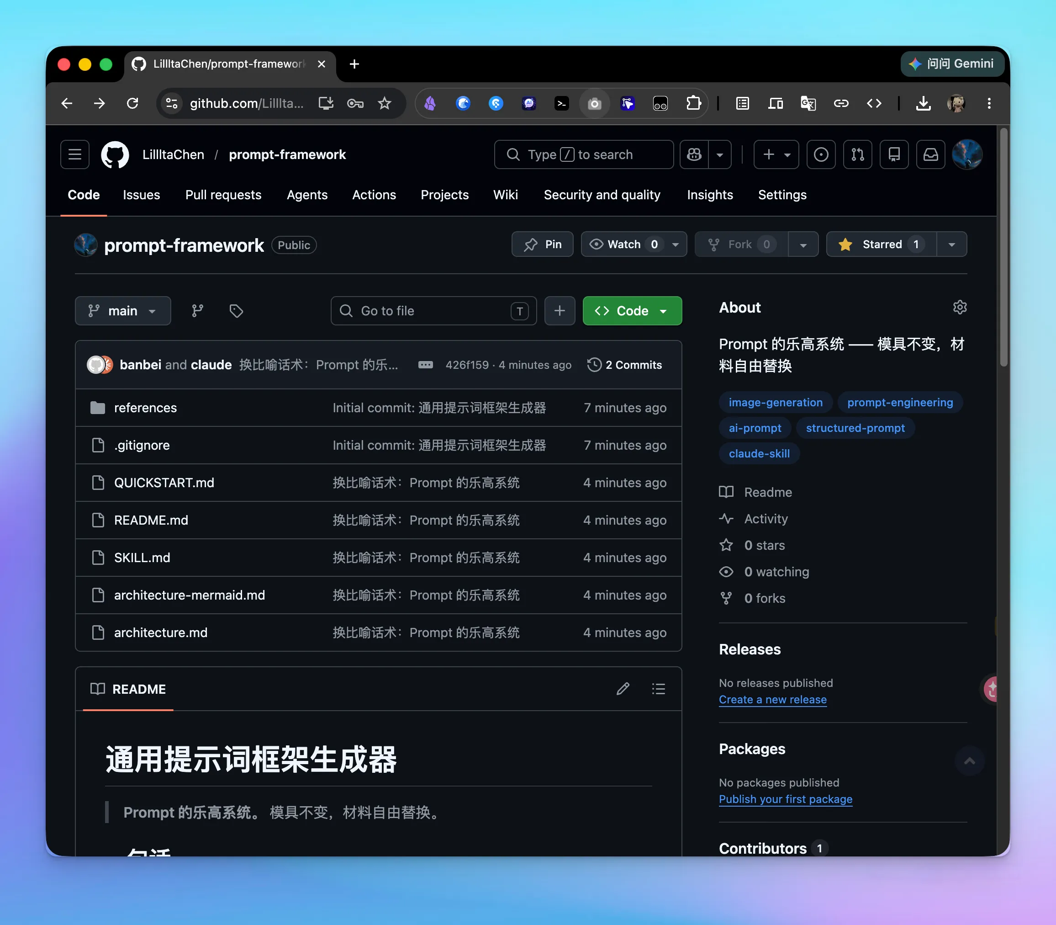Toggle the Starred button for this repository
This screenshot has height=925, width=1056.
click(881, 244)
